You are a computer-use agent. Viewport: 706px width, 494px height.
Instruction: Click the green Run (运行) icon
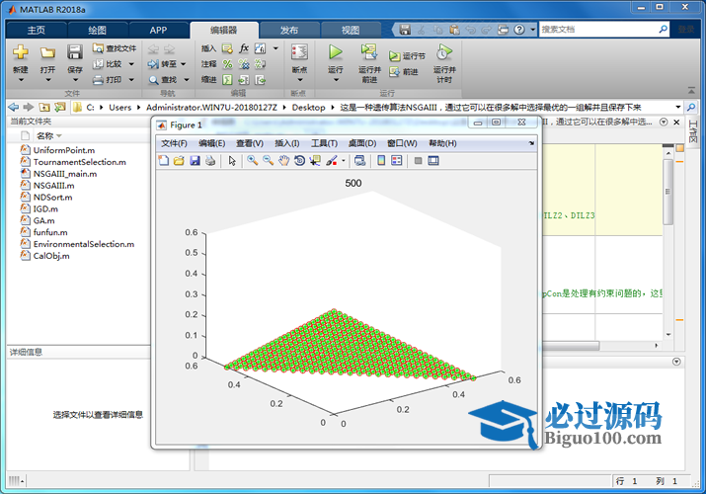(x=335, y=52)
